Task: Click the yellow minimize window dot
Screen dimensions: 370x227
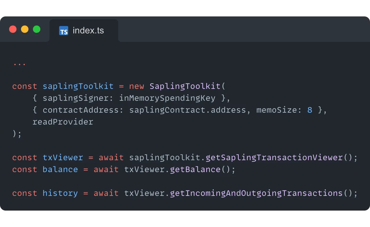Action: point(25,29)
